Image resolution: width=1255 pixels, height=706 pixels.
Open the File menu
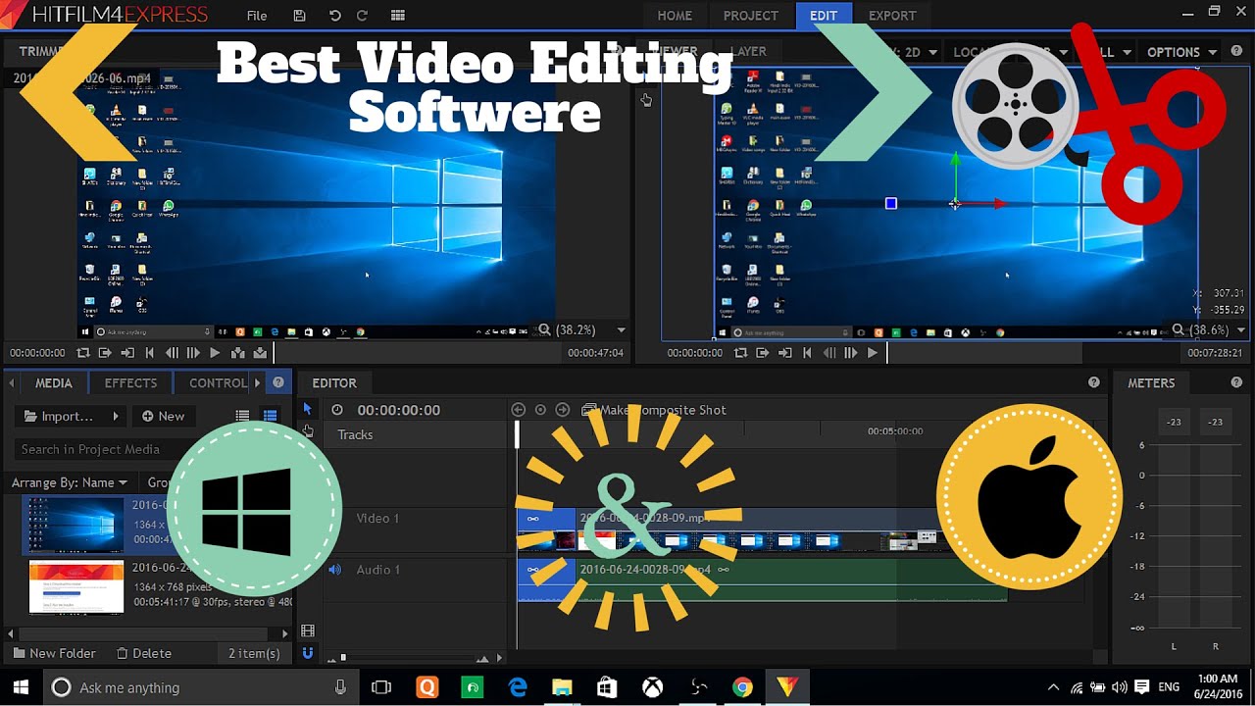[257, 16]
